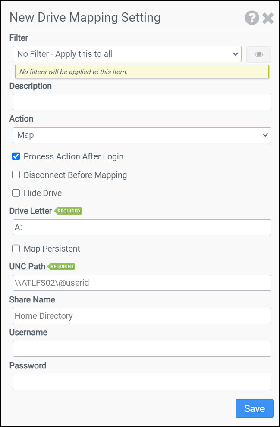
Task: Close the New Drive Mapping dialog
Action: pyautogui.click(x=268, y=18)
